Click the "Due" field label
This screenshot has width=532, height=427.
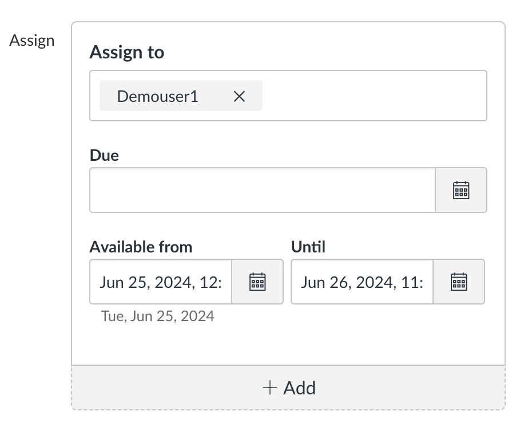pyautogui.click(x=104, y=155)
